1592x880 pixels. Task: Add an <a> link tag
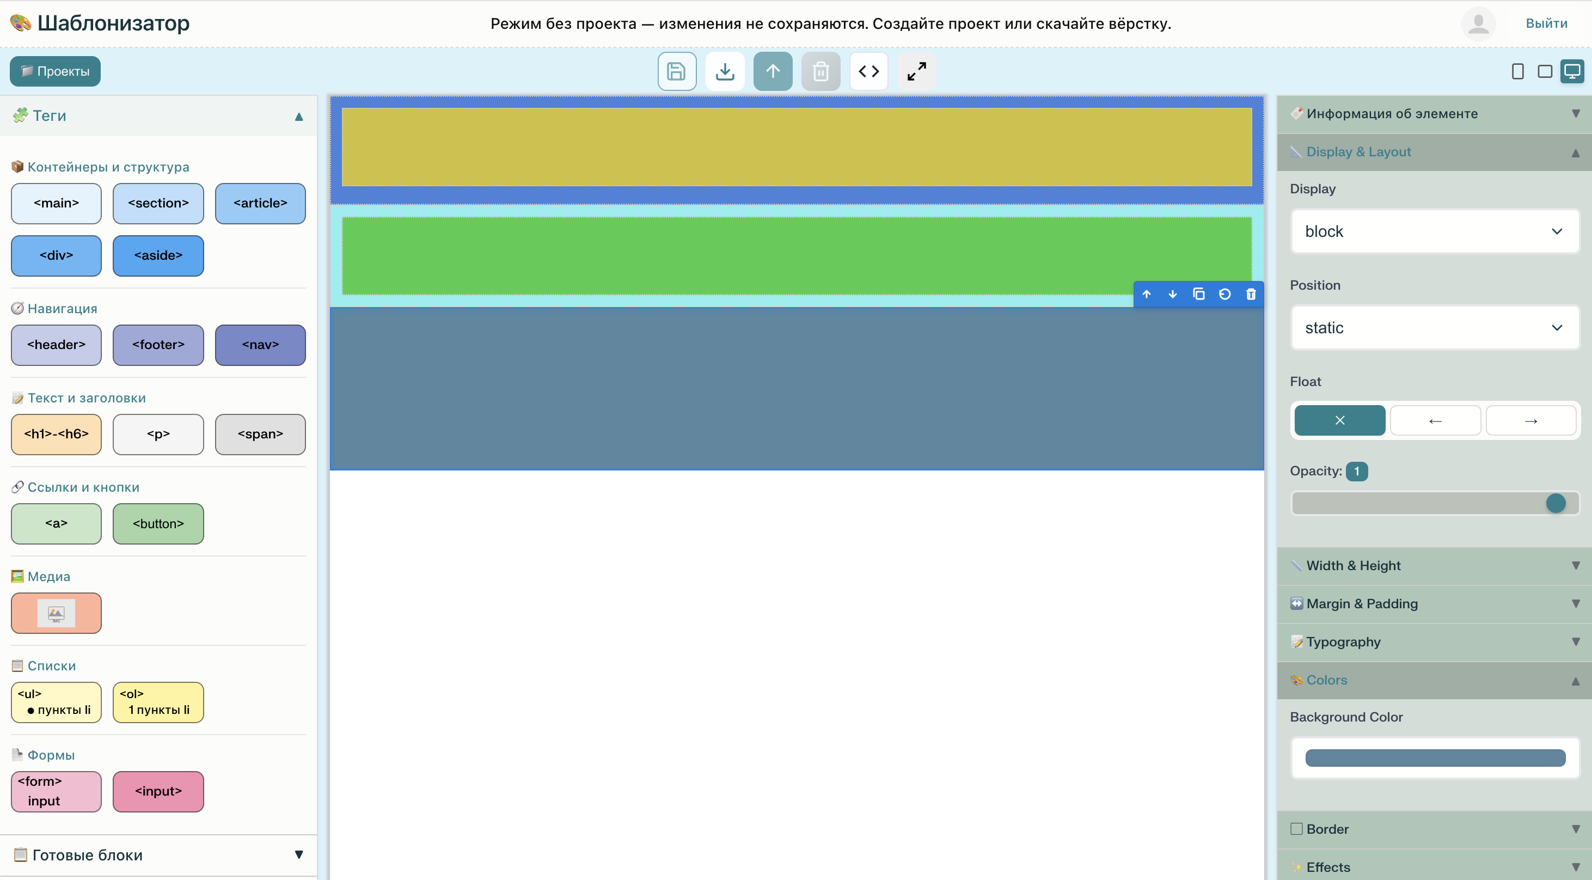coord(56,523)
